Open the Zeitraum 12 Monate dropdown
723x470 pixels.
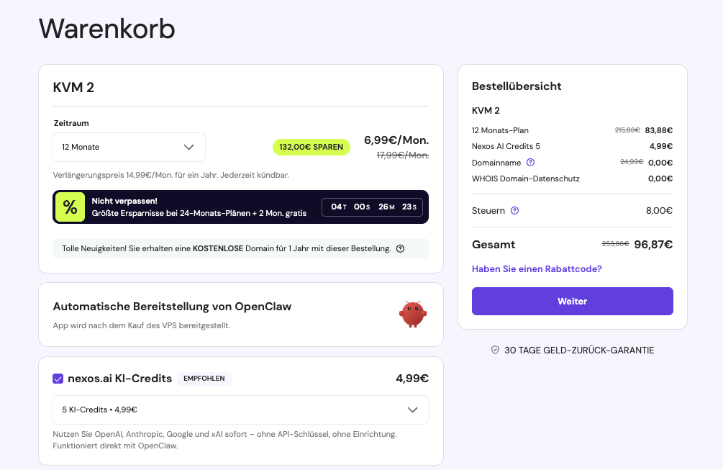[x=128, y=147]
